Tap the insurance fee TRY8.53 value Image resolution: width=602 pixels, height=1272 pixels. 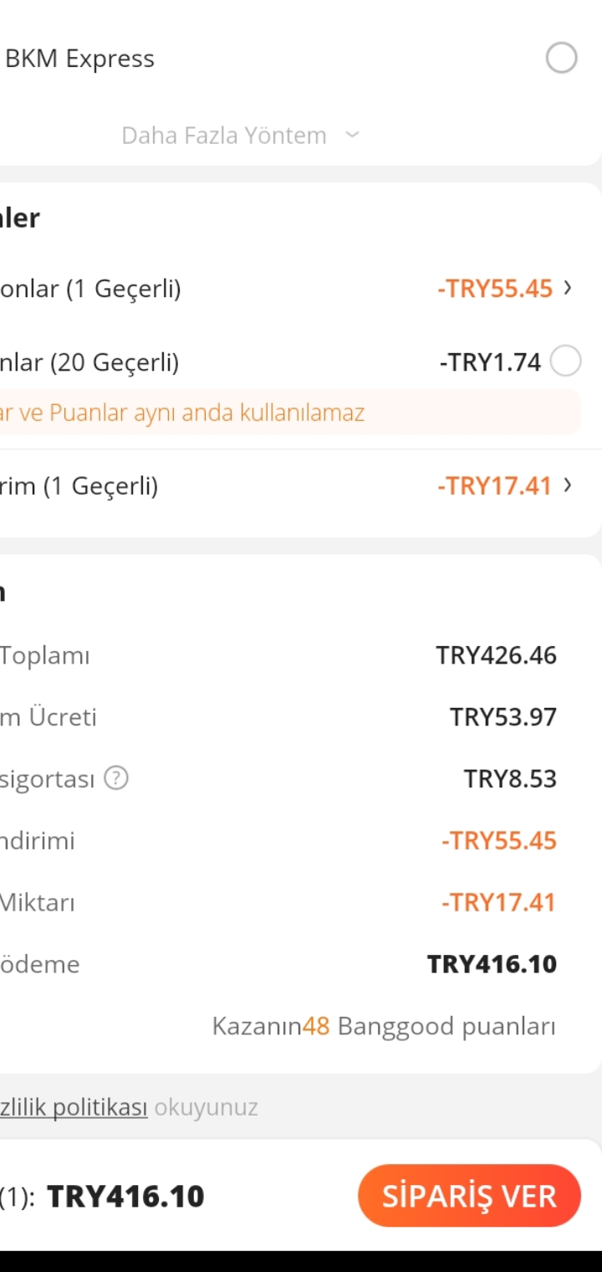click(x=510, y=780)
